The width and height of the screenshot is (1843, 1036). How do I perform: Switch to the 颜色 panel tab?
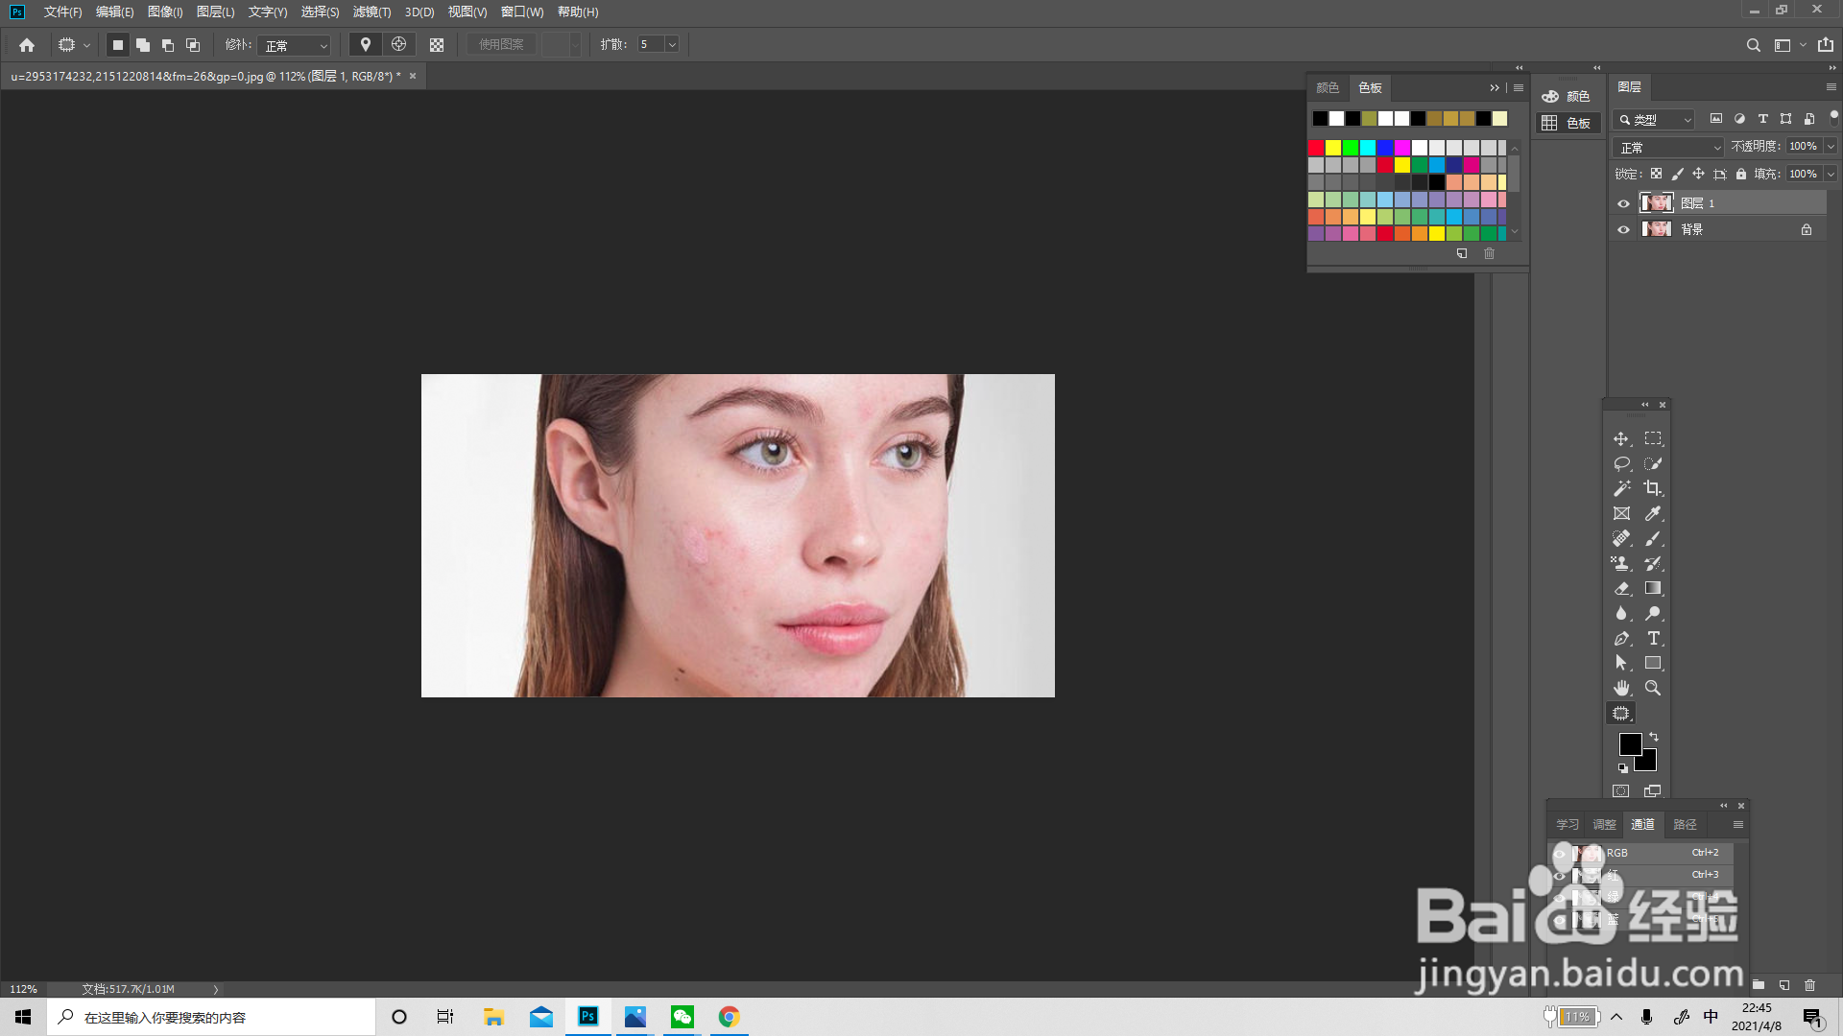click(1328, 87)
